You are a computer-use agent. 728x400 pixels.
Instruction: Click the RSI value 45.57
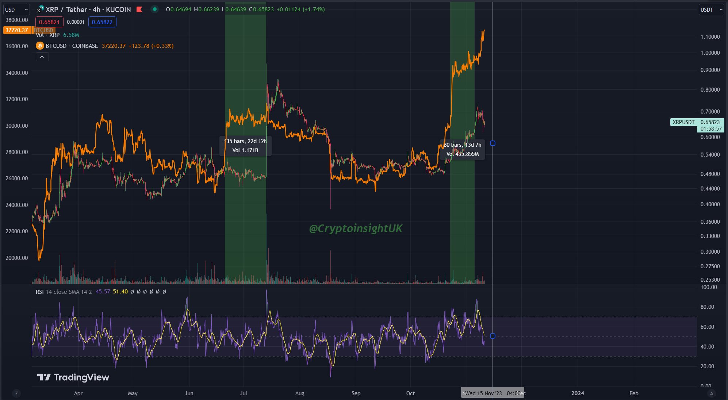click(x=103, y=292)
